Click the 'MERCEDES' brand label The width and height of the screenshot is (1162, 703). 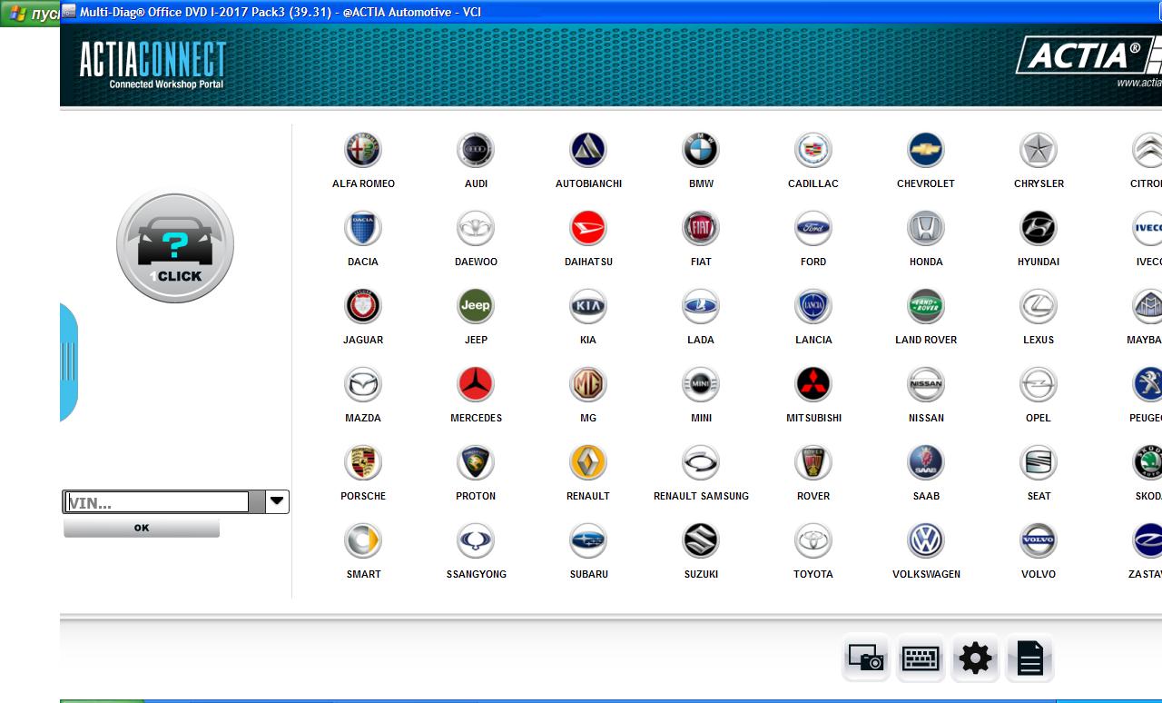pyautogui.click(x=476, y=418)
